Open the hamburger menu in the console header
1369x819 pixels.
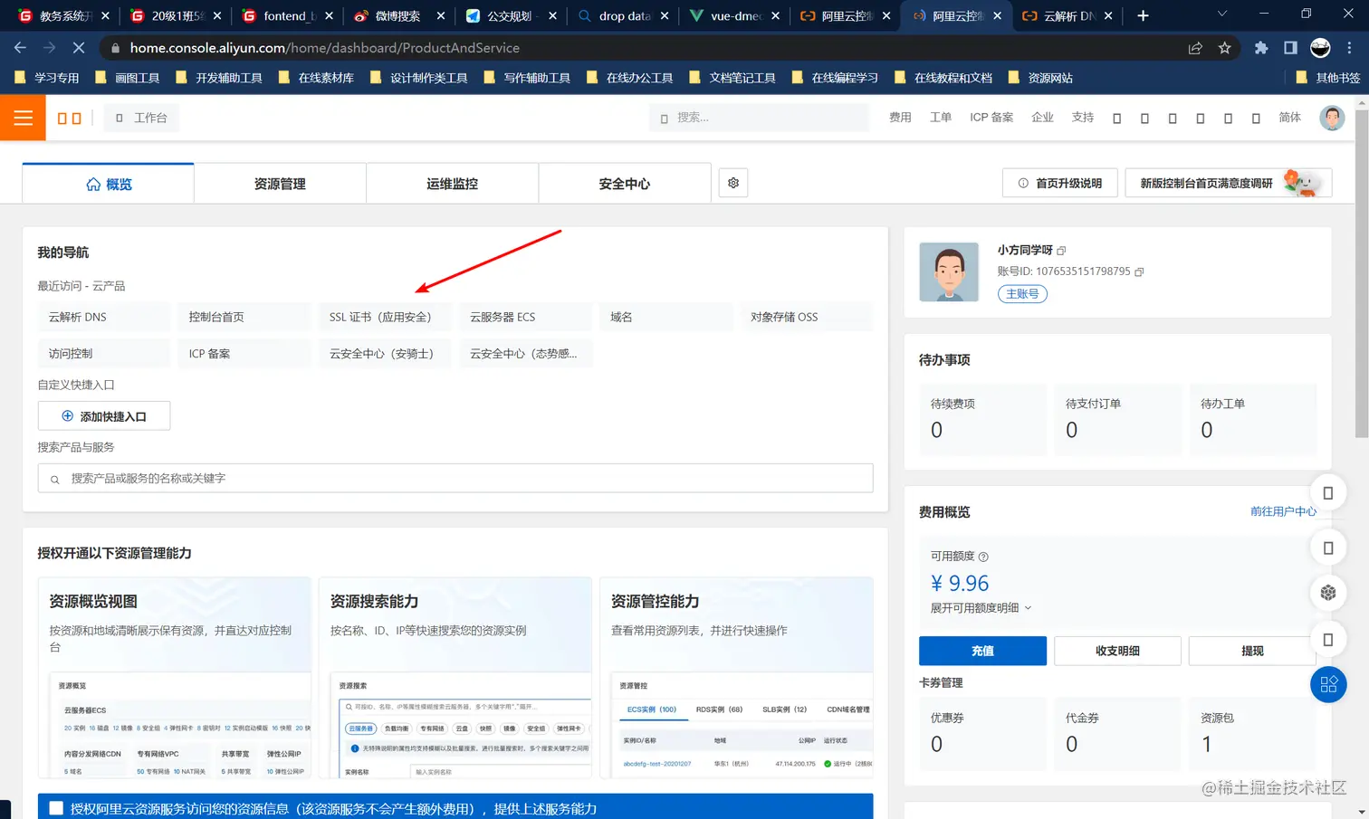tap(23, 118)
